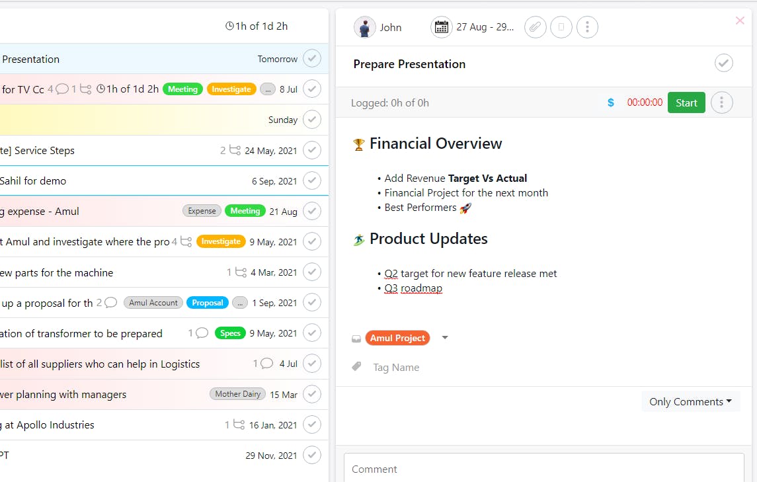Click Investigate tag on TV Cc row
This screenshot has height=482, width=757.
click(x=231, y=89)
